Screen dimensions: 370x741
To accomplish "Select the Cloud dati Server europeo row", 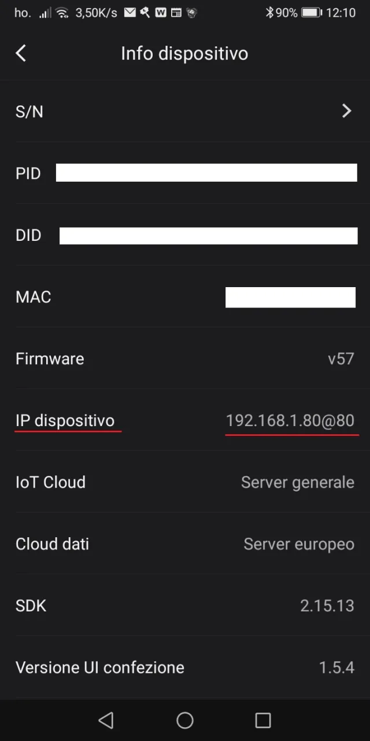I will pyautogui.click(x=298, y=544).
